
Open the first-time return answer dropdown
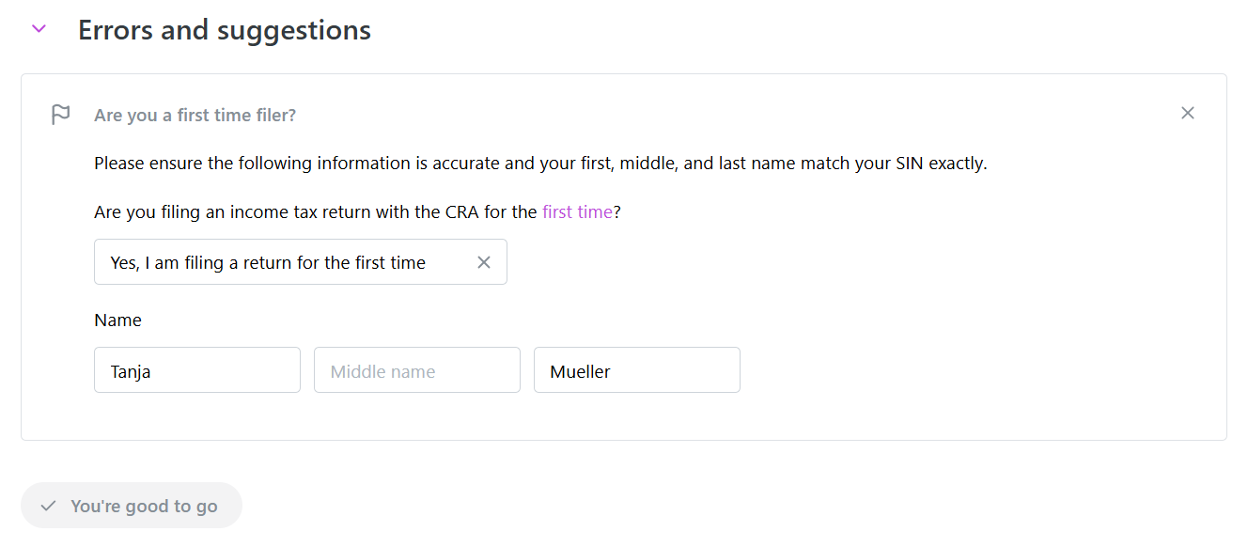(282, 262)
